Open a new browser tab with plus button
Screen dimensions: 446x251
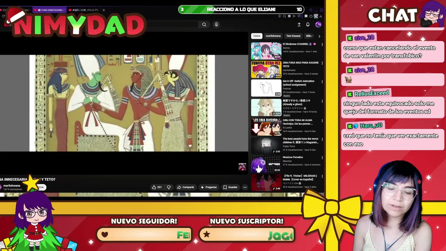pyautogui.click(x=103, y=10)
